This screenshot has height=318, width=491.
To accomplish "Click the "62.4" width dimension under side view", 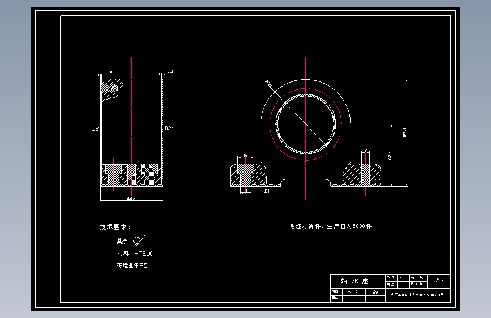I will pos(131,198).
